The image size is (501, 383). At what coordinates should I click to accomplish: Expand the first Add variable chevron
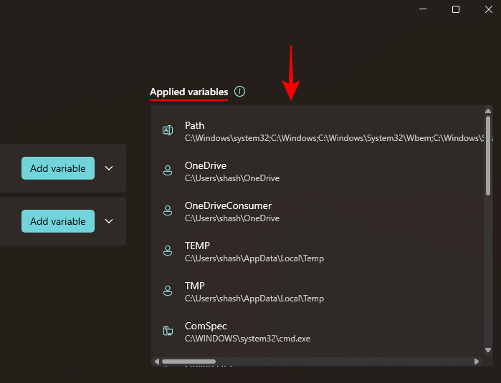(x=109, y=168)
